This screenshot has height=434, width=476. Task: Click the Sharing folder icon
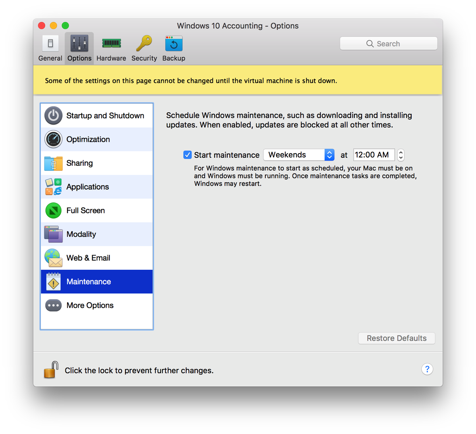(54, 163)
